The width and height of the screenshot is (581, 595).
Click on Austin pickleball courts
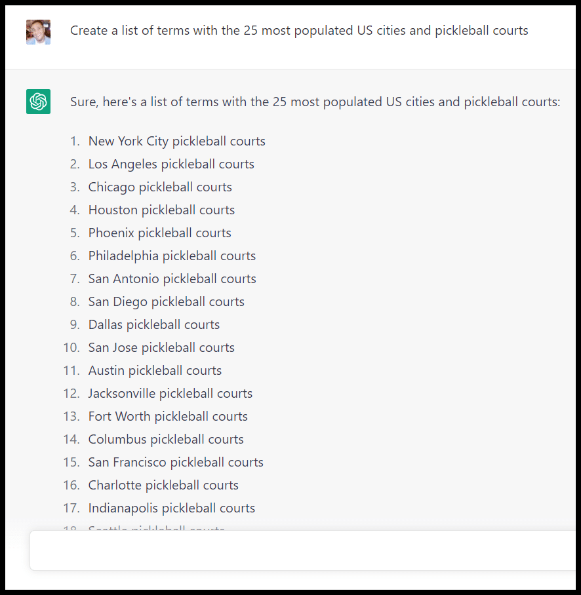pyautogui.click(x=155, y=371)
